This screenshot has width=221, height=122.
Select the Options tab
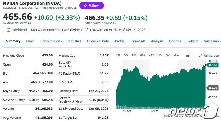[175, 41]
